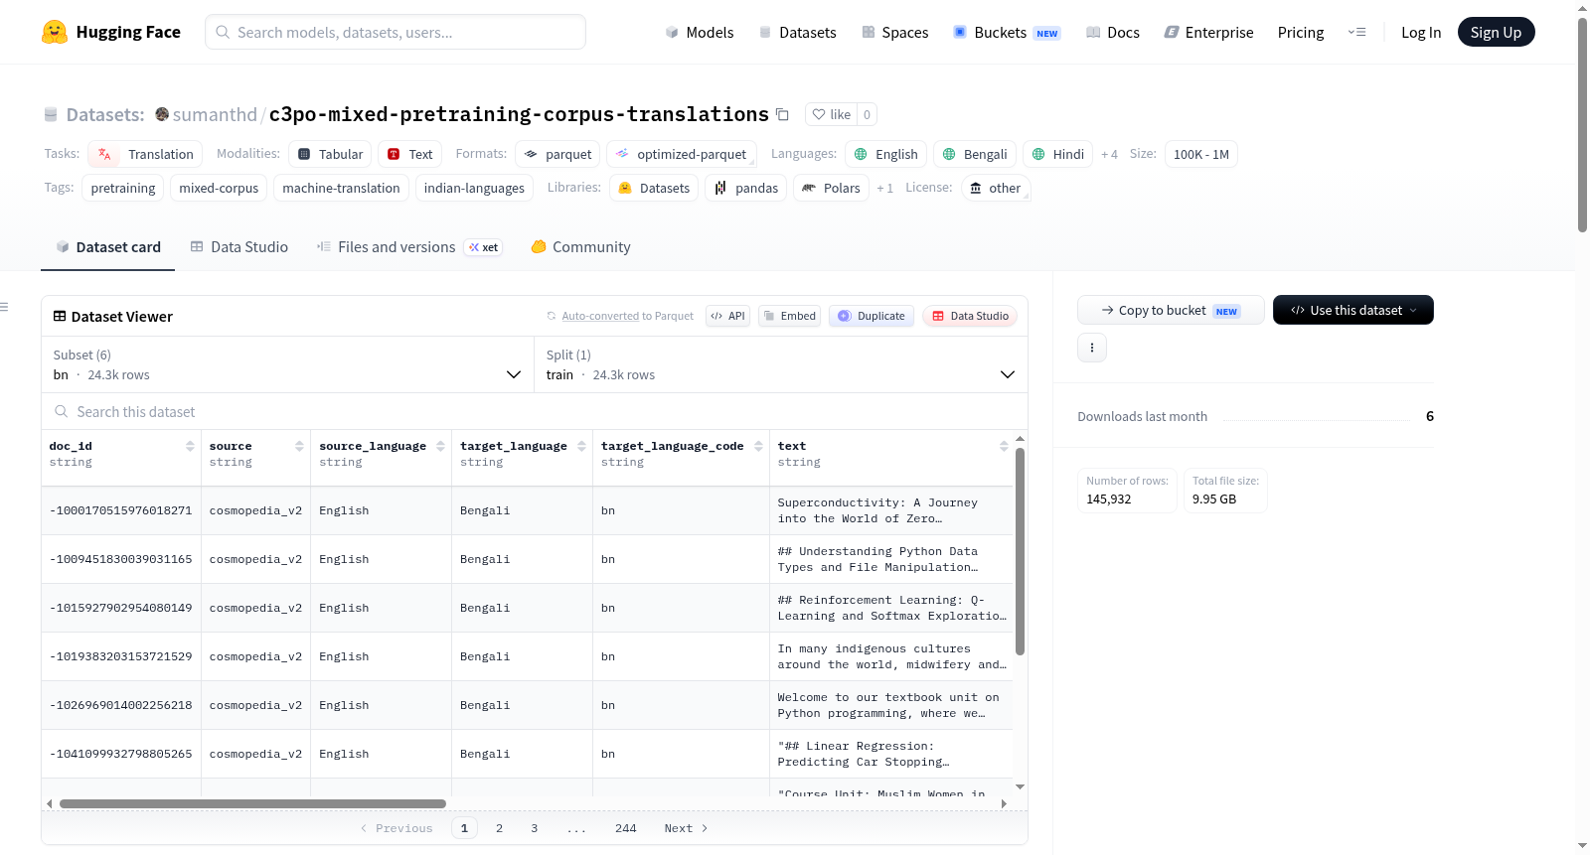Screen dimensions: 1590x855
Task: Open Files and versions tab
Action: pos(408,247)
